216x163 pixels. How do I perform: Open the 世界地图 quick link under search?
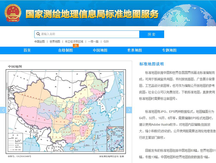(x=55, y=41)
